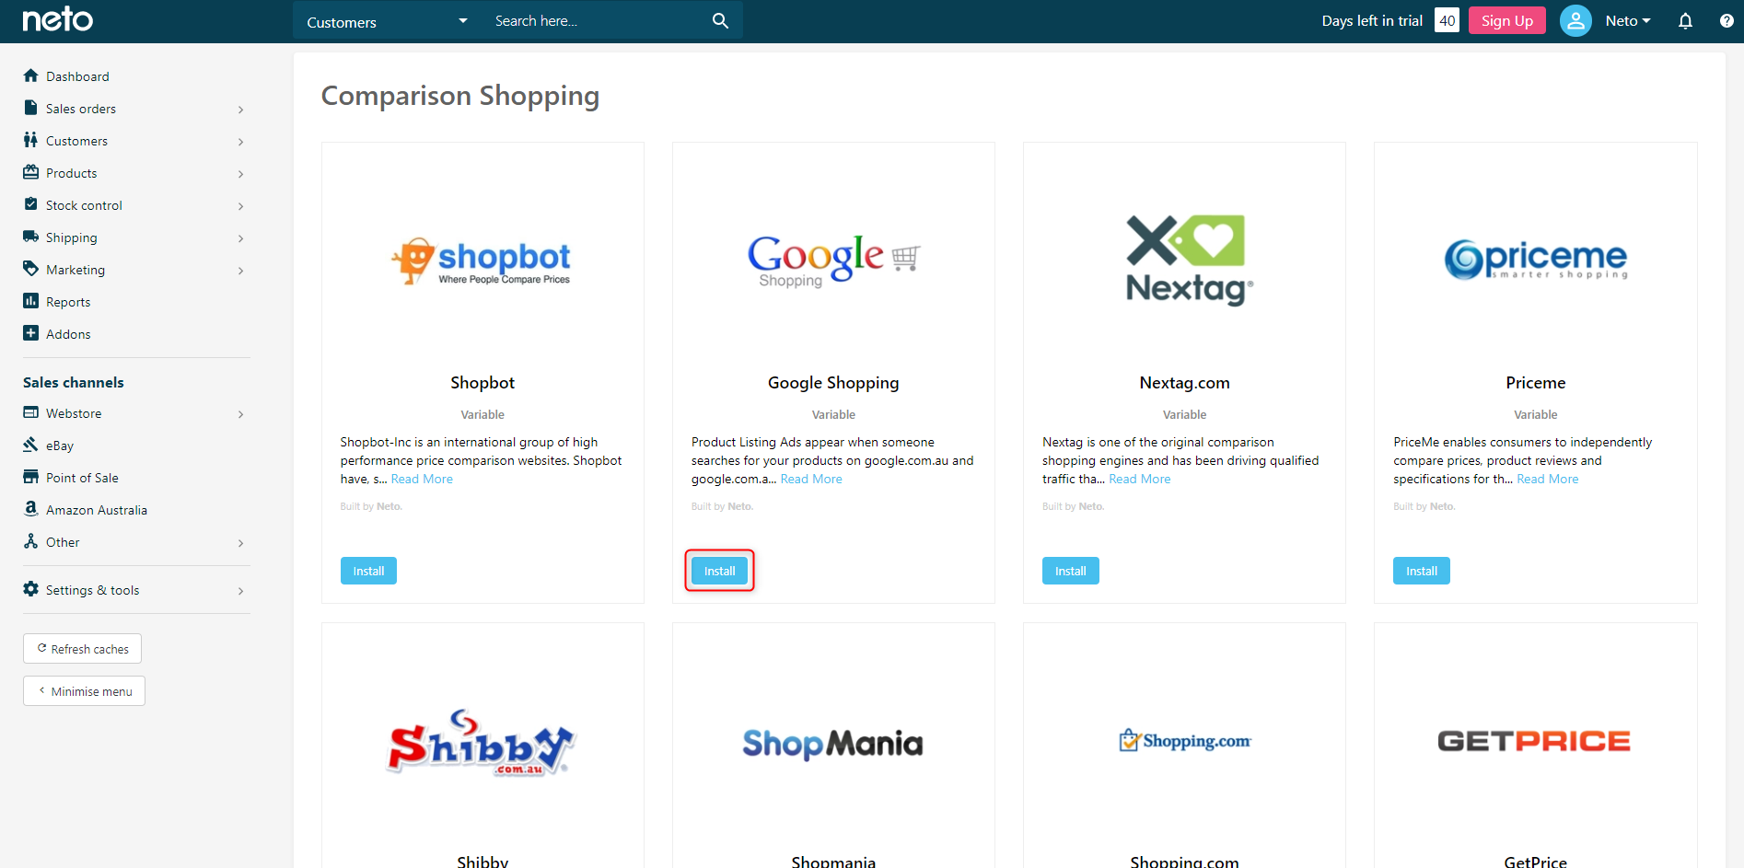
Task: Expand the Stock control chevron
Action: tap(241, 206)
